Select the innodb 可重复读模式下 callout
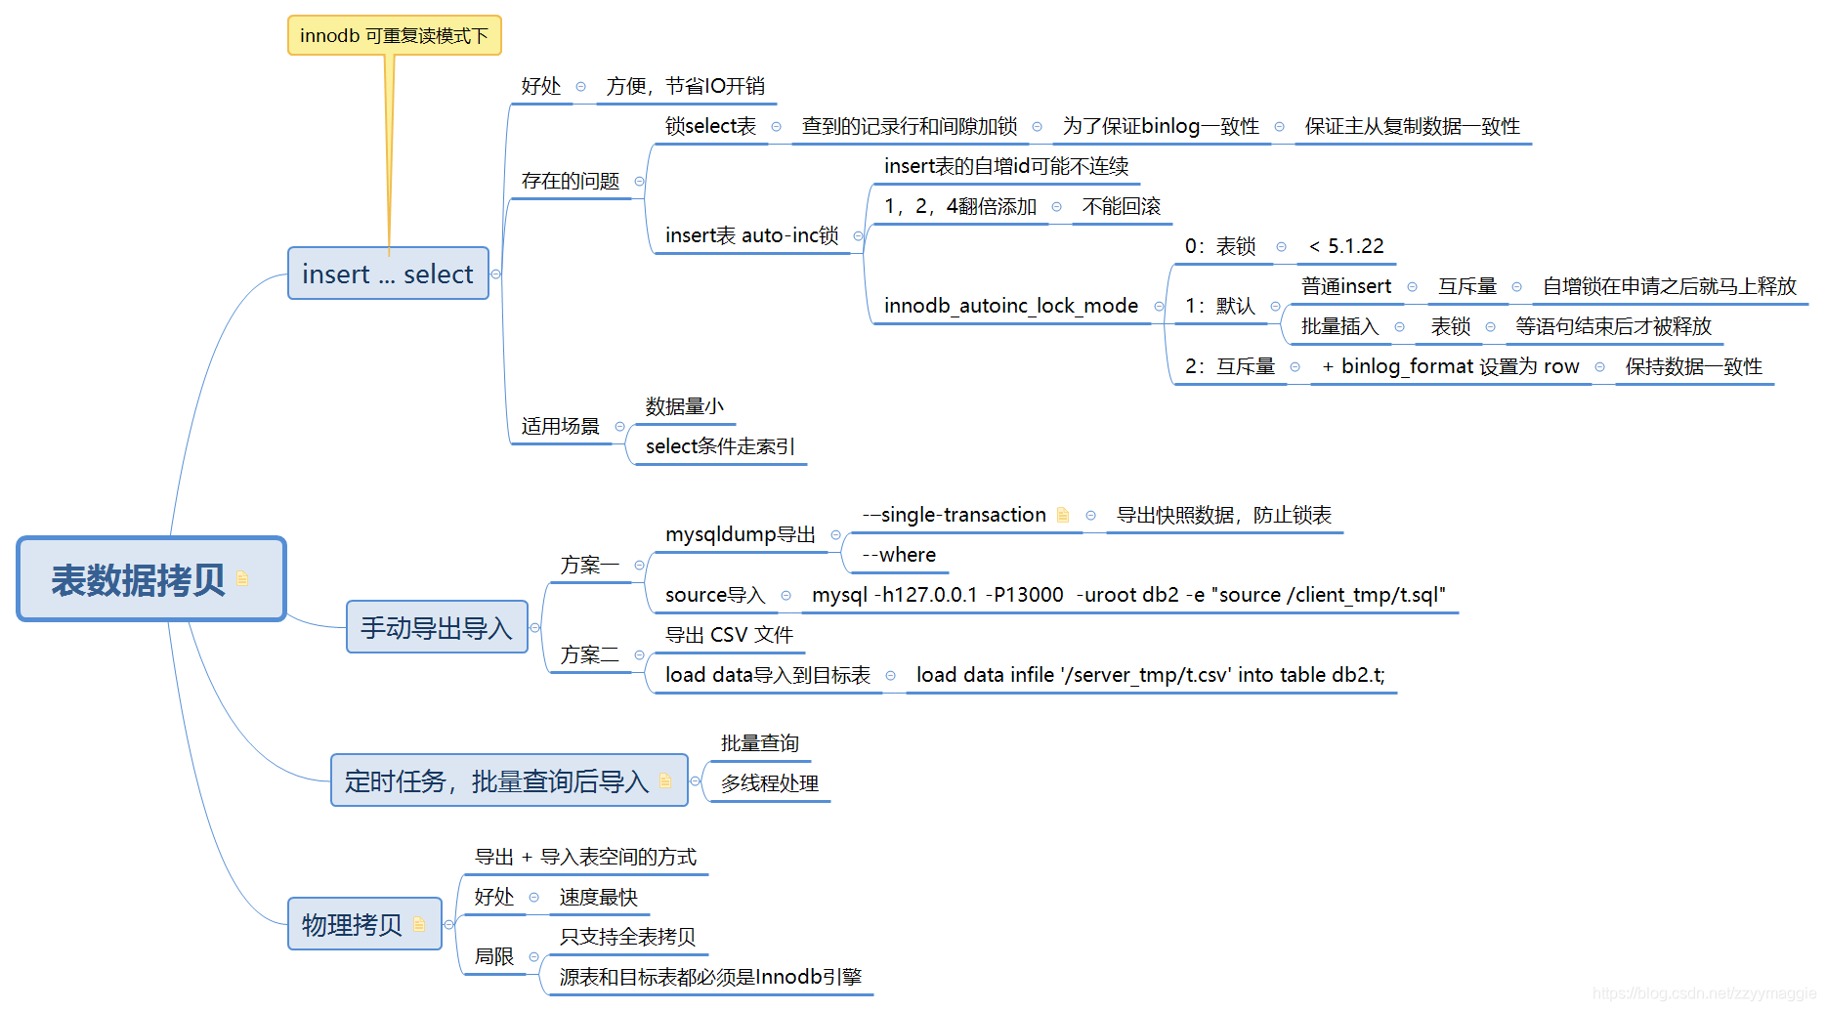This screenshot has width=1826, height=1011. point(394,35)
